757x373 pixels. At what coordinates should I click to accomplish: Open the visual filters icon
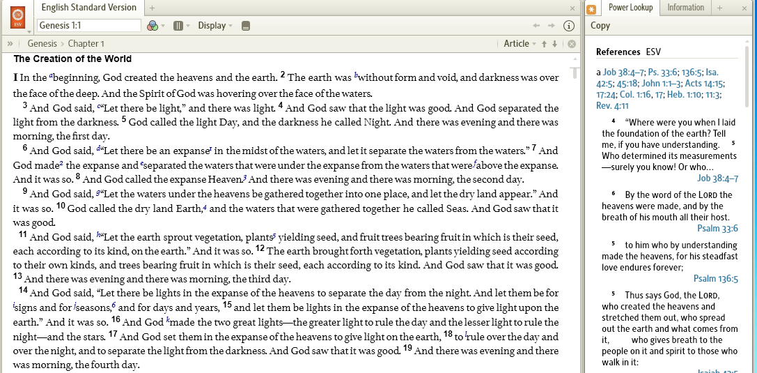(152, 26)
